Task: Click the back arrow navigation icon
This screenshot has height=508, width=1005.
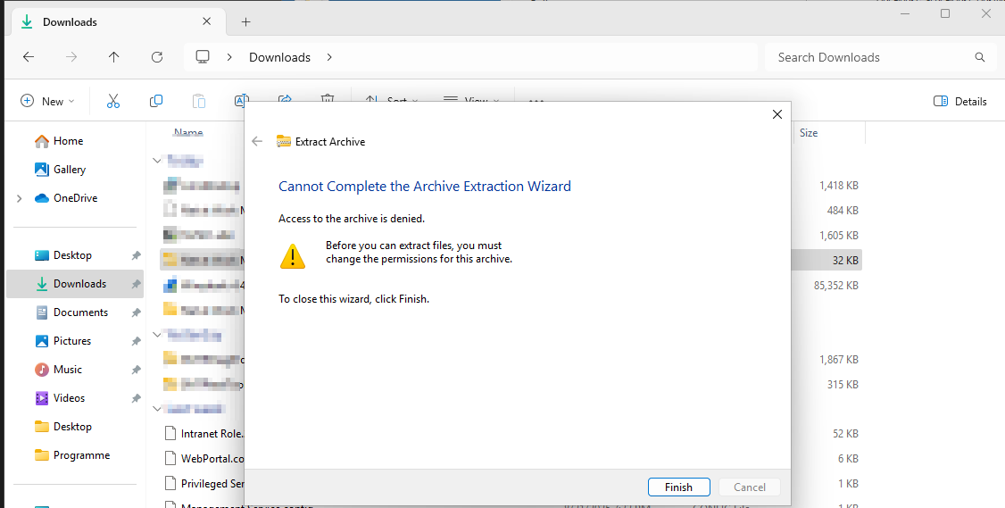Action: click(29, 57)
